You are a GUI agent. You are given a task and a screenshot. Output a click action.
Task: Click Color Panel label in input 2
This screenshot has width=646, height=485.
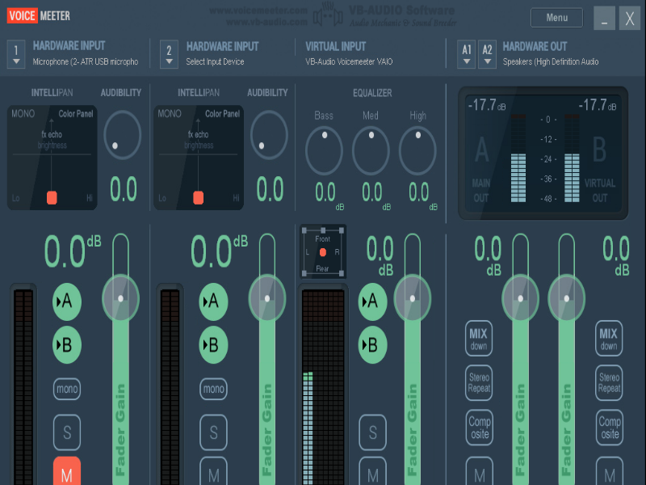pos(223,113)
